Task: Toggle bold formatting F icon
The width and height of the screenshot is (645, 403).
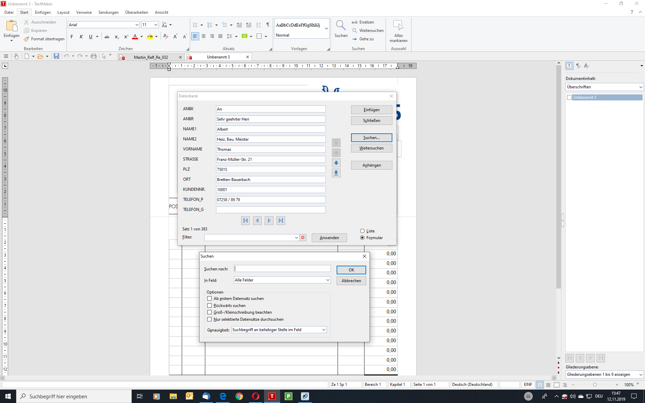Action: pyautogui.click(x=72, y=37)
